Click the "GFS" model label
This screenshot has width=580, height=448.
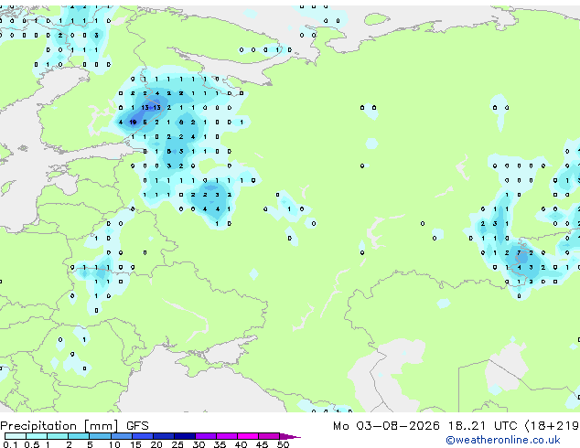pyautogui.click(x=137, y=426)
